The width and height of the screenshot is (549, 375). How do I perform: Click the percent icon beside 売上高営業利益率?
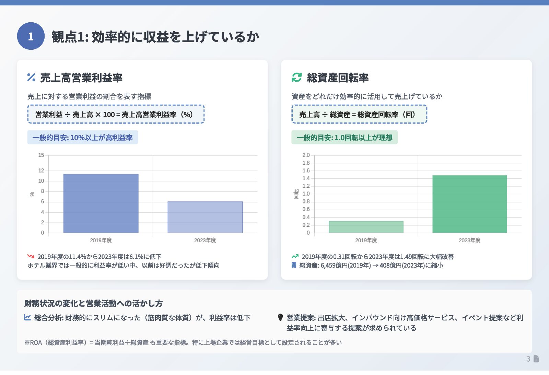[31, 78]
